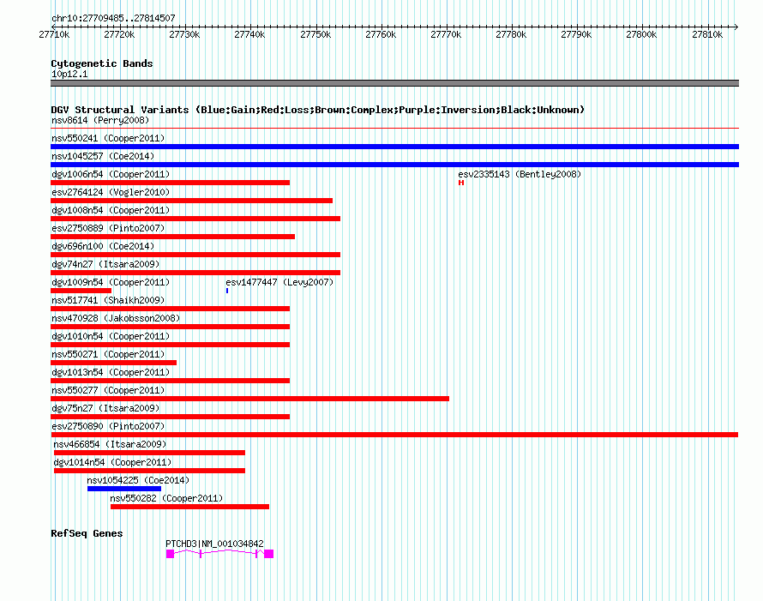Open the nsv1045257 (Coe2014) label
The width and height of the screenshot is (763, 601).
pos(103,156)
